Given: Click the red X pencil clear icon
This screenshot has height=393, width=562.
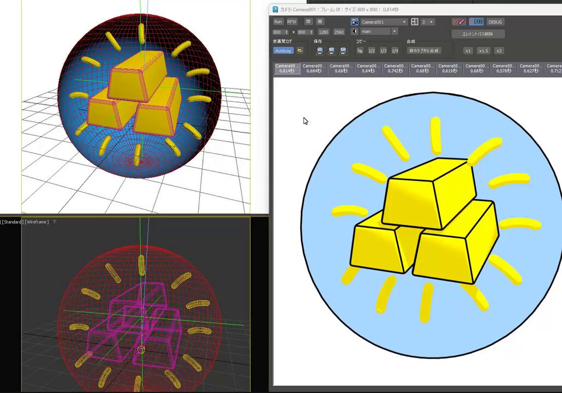Looking at the screenshot, I should (458, 22).
